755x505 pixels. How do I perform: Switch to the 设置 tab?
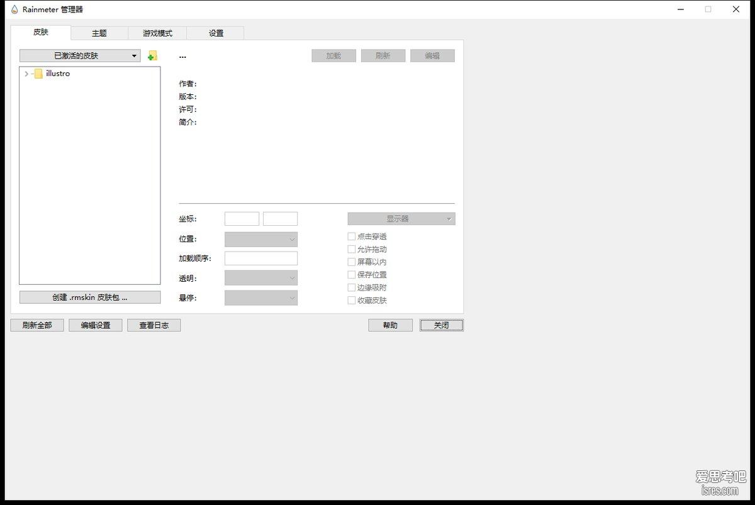(216, 33)
